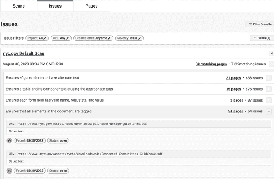Edit the Created after: Anytime filter
This screenshot has height=179, width=274.
93,38
